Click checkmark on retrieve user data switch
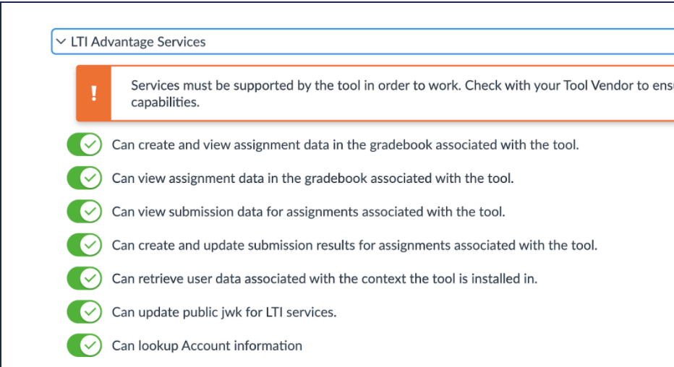The height and width of the screenshot is (367, 674). 90,278
